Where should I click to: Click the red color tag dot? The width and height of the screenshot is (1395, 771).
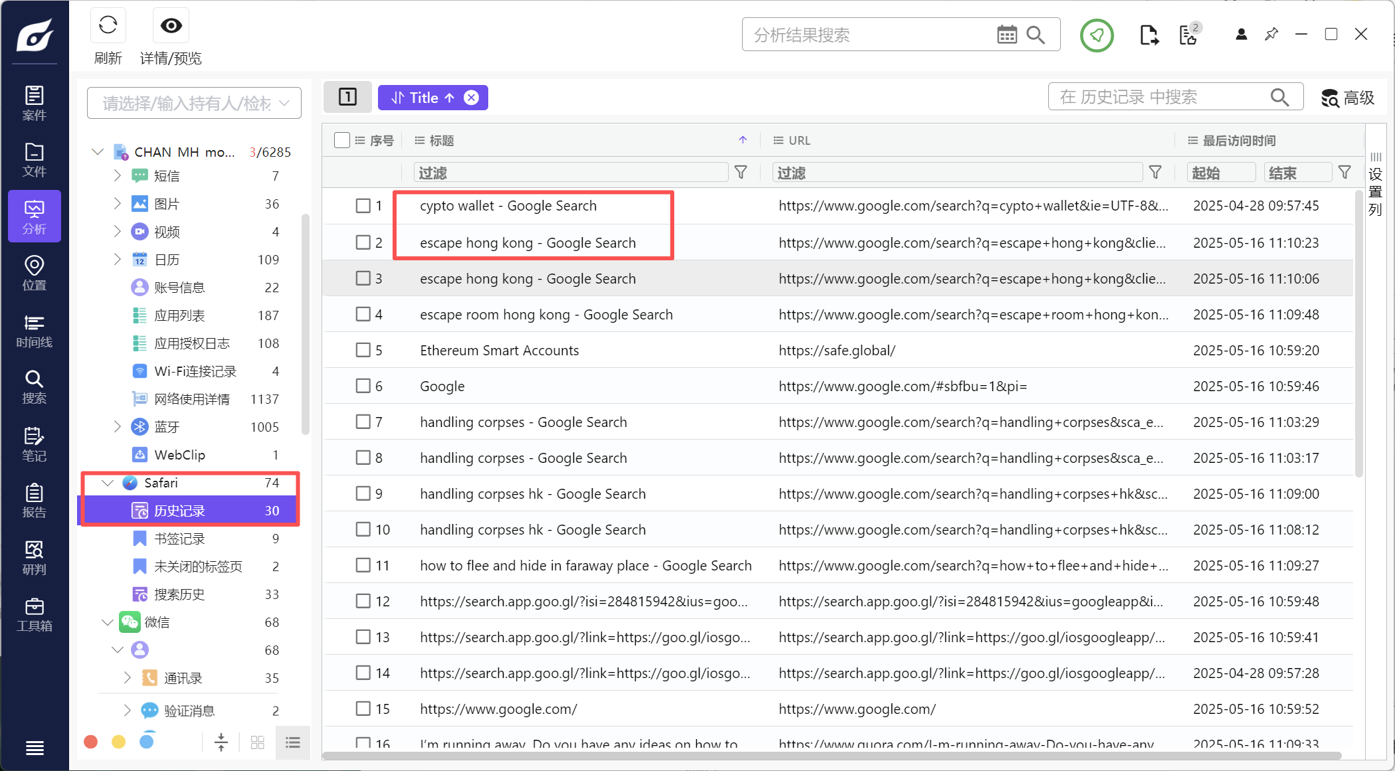click(x=91, y=742)
